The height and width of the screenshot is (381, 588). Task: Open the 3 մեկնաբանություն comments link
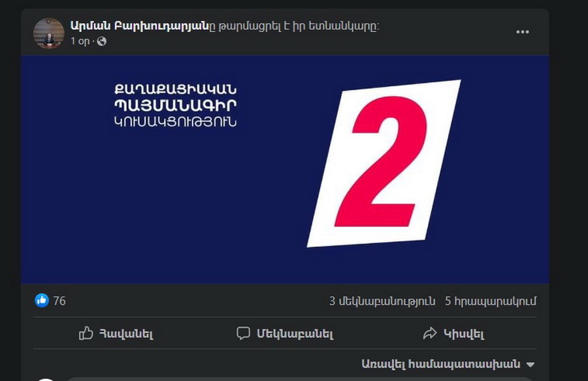click(x=382, y=301)
